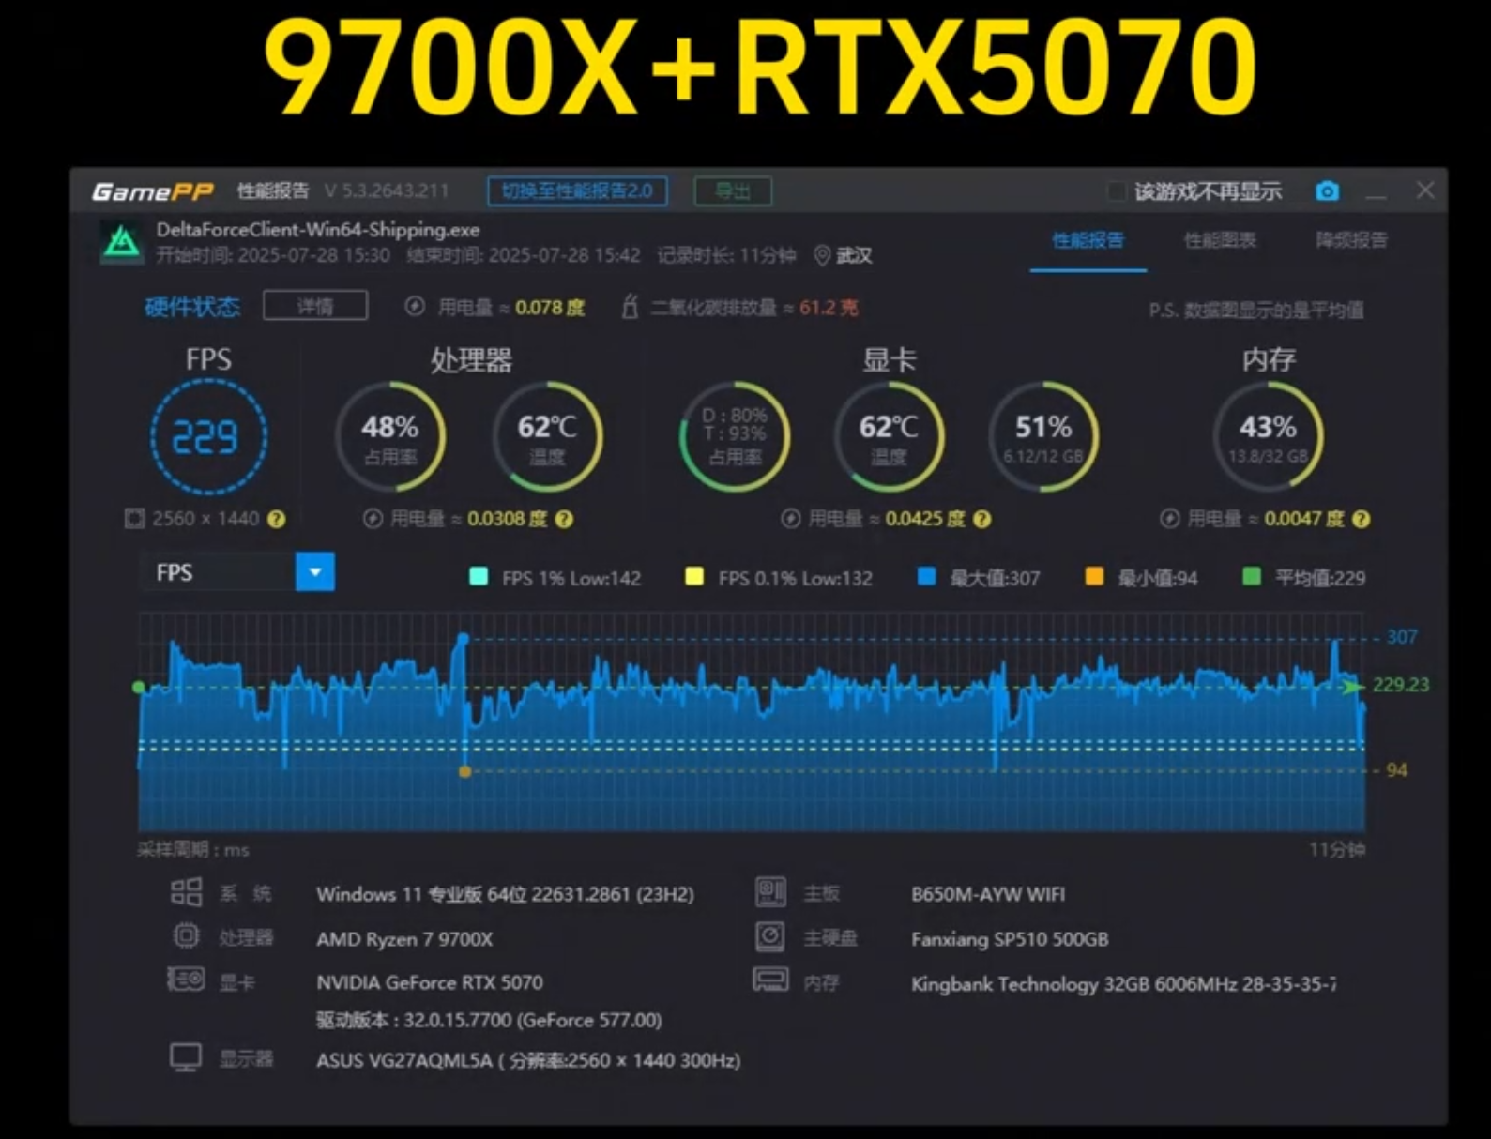Click the driver version 32.0.15.7700 text
This screenshot has width=1491, height=1139.
click(x=489, y=1020)
